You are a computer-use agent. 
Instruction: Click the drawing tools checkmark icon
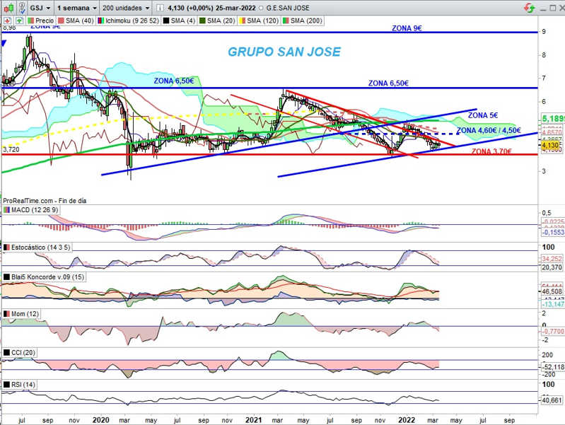22,8
